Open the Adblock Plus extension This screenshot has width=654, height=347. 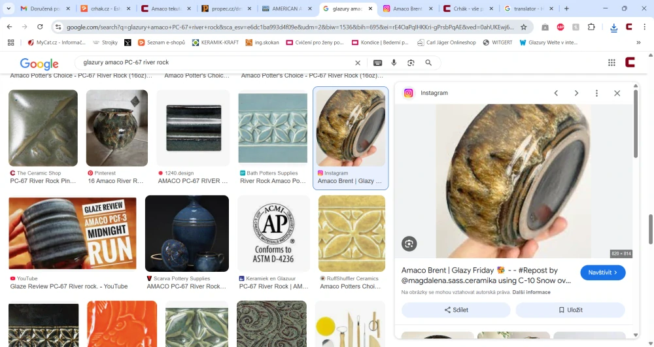pyautogui.click(x=560, y=27)
